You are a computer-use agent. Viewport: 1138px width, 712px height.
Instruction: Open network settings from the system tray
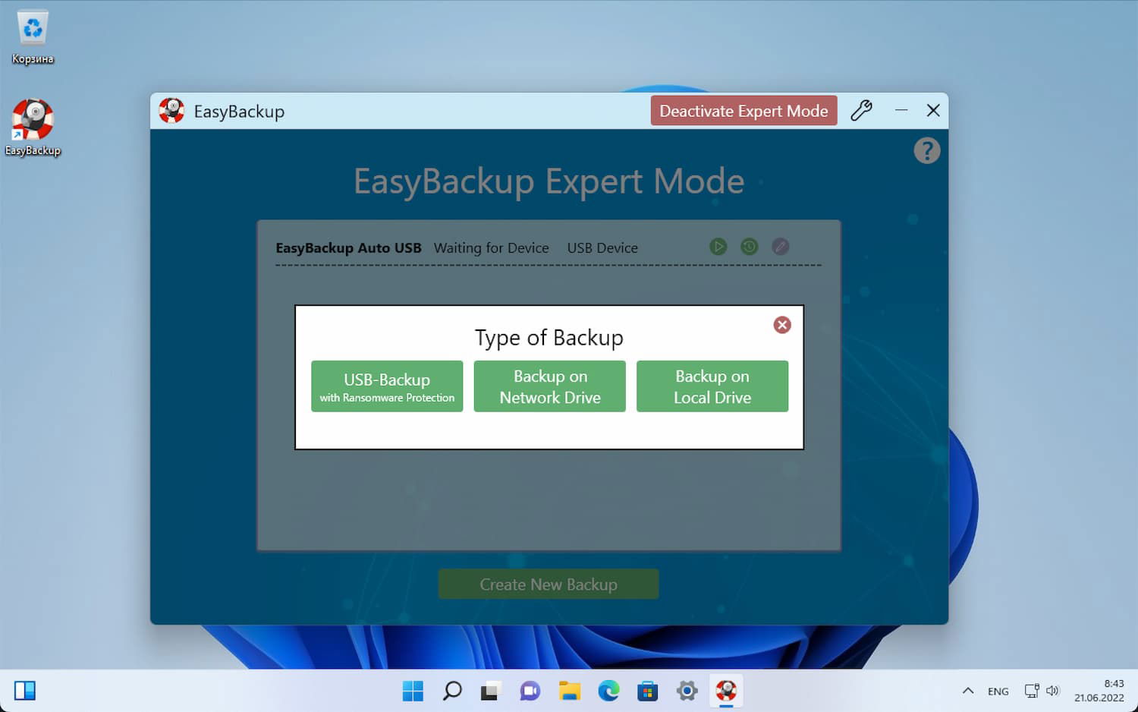1032,691
